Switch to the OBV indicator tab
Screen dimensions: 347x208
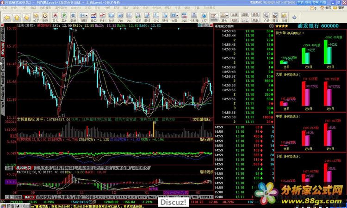(142, 197)
